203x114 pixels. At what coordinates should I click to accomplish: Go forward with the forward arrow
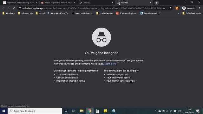9,8
